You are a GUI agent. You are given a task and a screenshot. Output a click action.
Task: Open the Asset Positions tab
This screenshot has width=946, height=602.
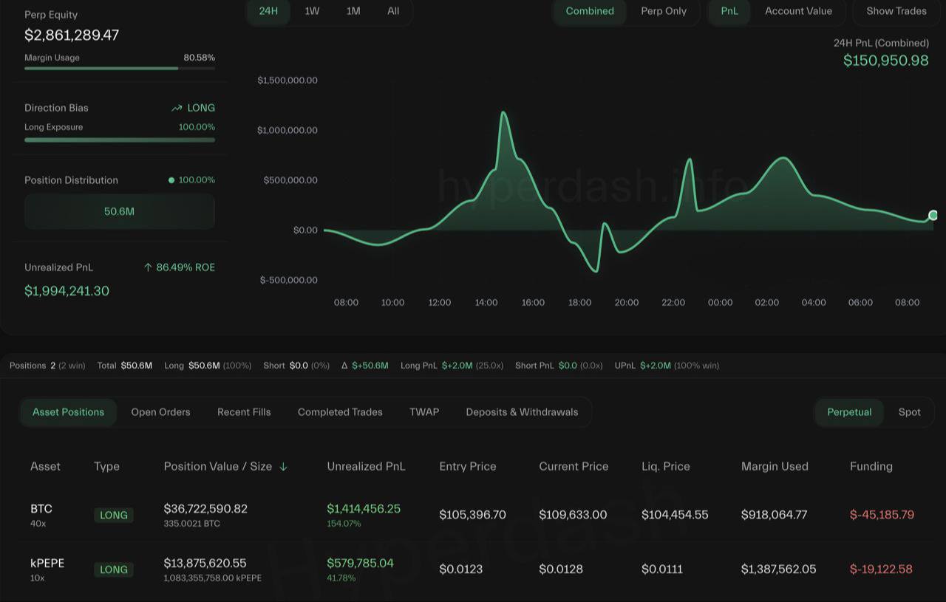click(x=68, y=412)
